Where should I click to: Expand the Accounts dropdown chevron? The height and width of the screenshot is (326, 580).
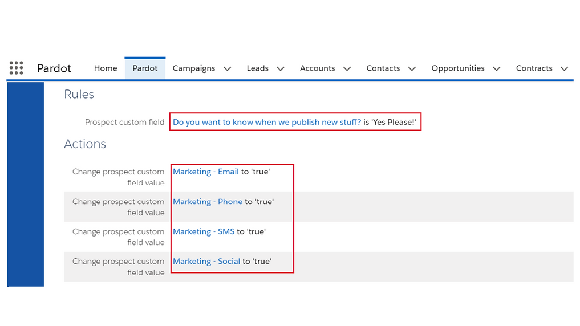(x=347, y=69)
